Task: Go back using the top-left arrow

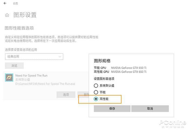Action: [5, 3]
